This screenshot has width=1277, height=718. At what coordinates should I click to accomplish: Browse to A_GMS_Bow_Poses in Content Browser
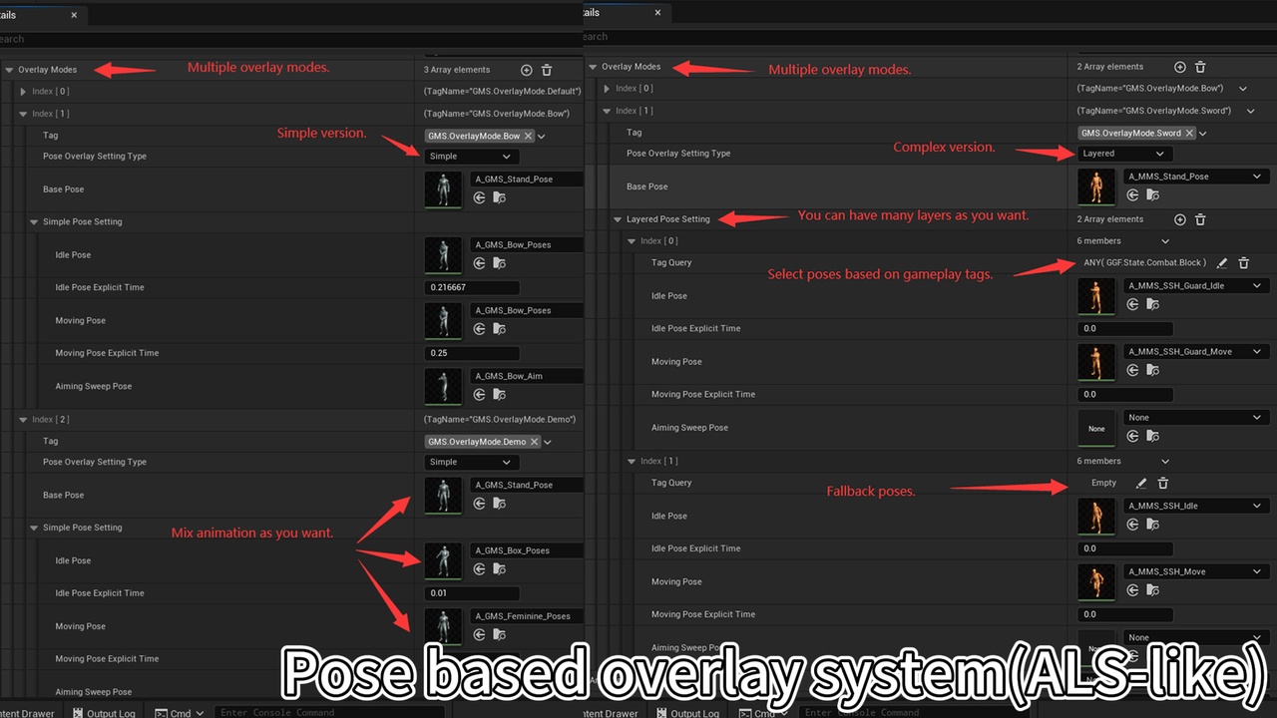point(497,262)
